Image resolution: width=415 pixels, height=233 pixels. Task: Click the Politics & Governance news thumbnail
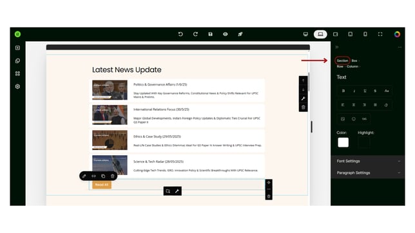pos(110,90)
